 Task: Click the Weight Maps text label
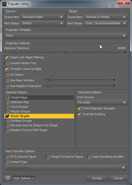click(19, 98)
